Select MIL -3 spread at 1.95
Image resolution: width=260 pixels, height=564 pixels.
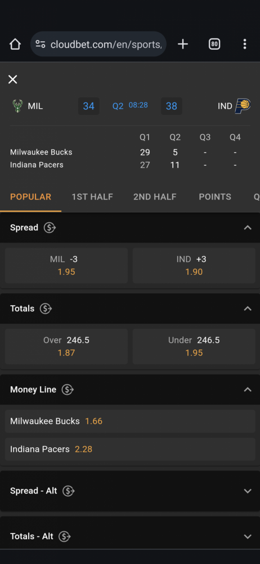(x=66, y=266)
